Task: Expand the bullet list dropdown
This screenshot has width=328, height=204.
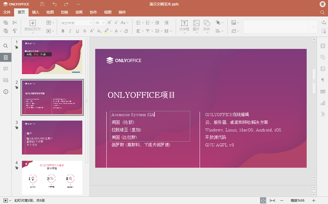Action: (x=143, y=22)
